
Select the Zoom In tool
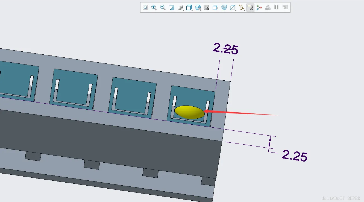tap(154, 8)
